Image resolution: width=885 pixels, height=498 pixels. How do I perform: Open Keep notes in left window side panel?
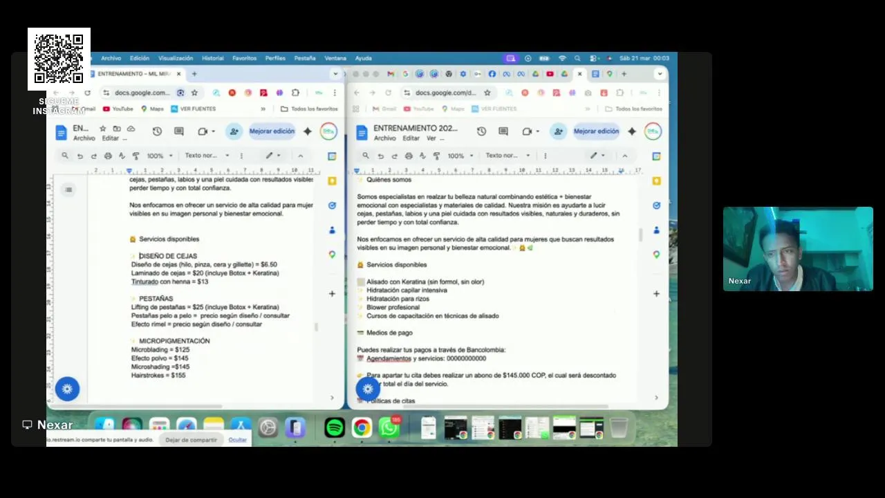332,181
